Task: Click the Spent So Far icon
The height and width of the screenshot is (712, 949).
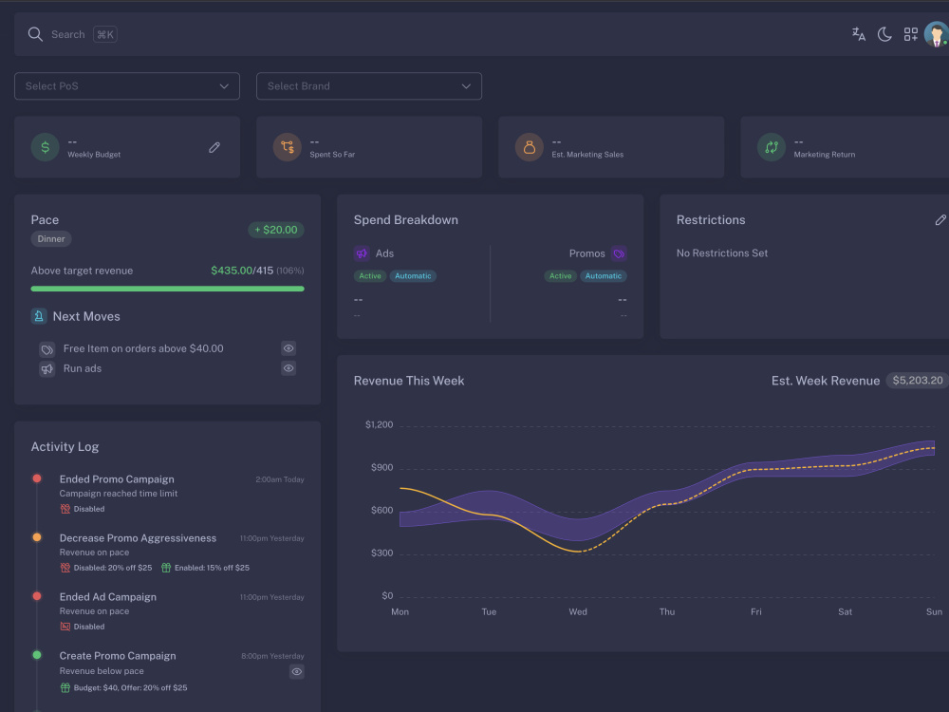Action: pyautogui.click(x=287, y=147)
